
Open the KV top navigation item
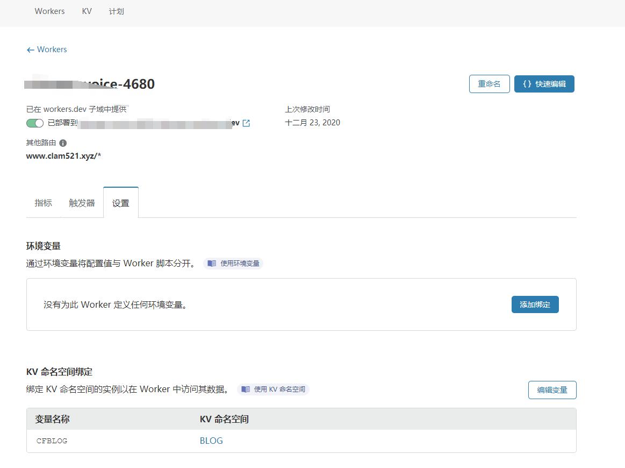pos(87,11)
